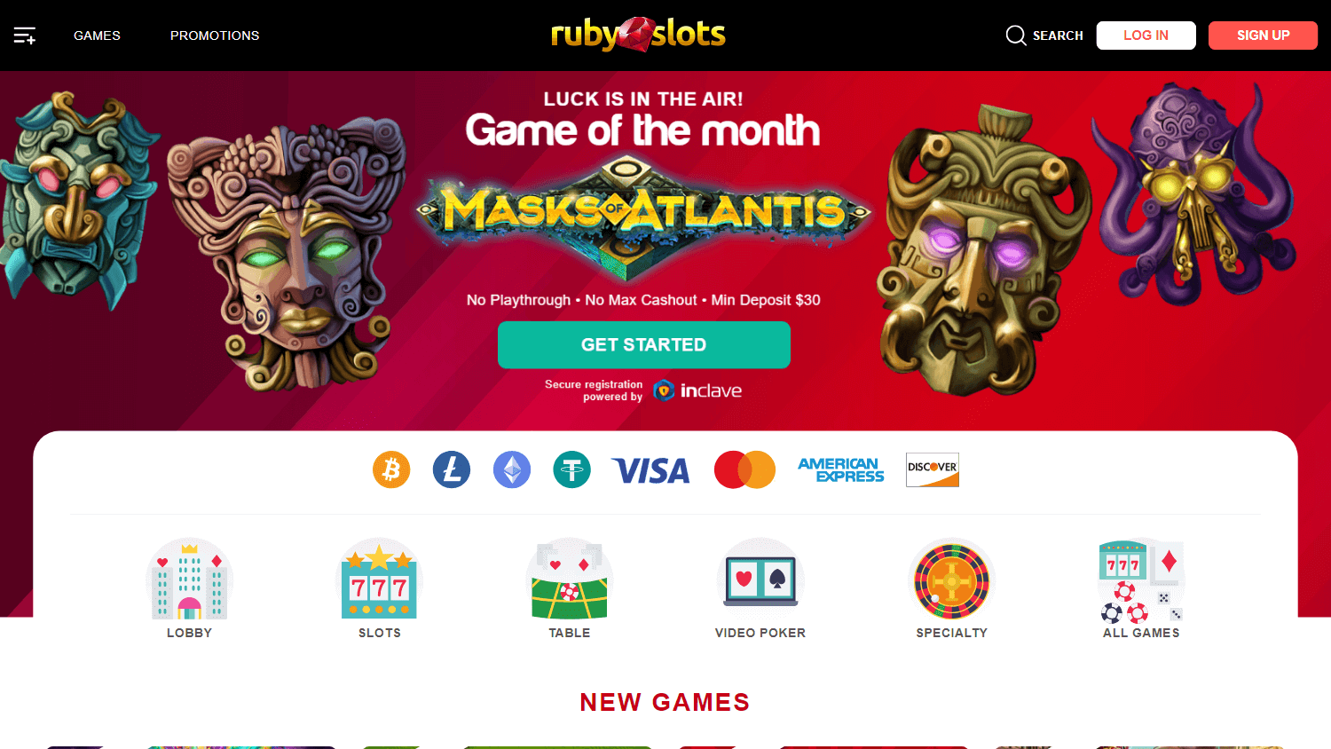The width and height of the screenshot is (1331, 749).
Task: Open the Specialty games category
Action: (x=952, y=588)
